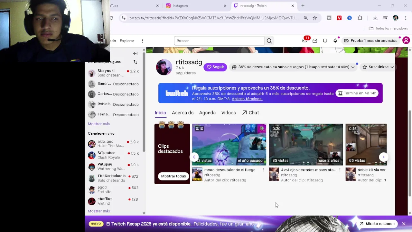Open the Bits gem icon

tap(335, 41)
